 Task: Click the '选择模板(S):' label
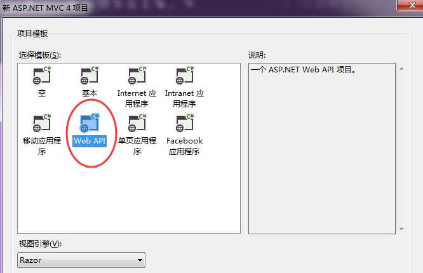click(x=40, y=55)
